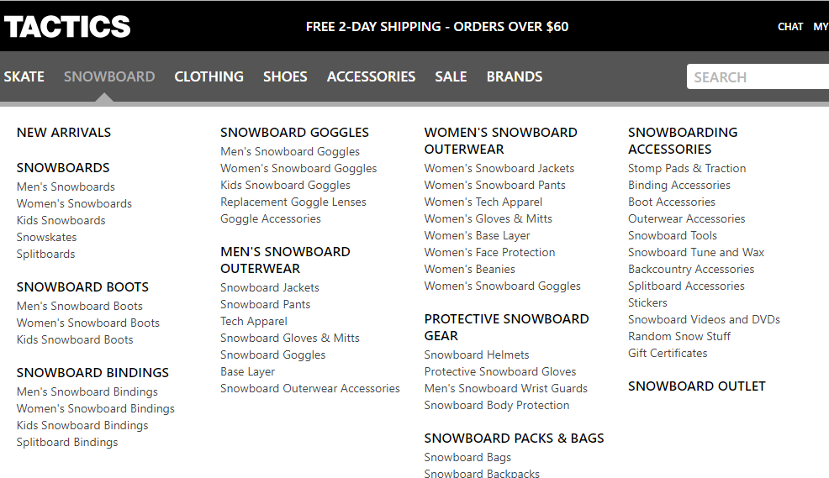Click into the Search field
The image size is (829, 478).
coord(757,77)
